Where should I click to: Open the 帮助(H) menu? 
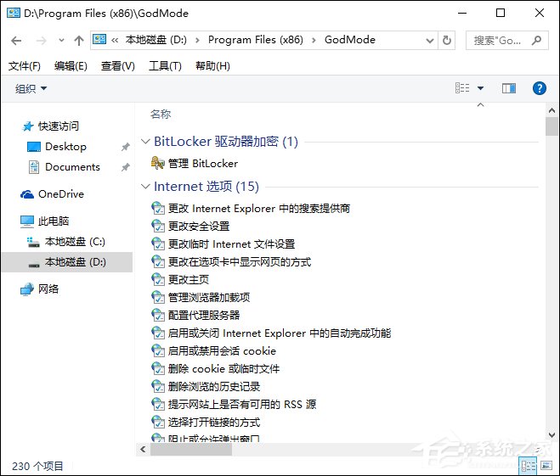(212, 66)
